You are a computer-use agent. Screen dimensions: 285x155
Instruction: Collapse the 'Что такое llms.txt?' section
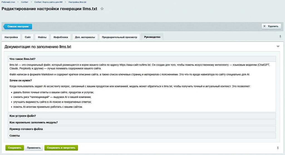click(142, 59)
